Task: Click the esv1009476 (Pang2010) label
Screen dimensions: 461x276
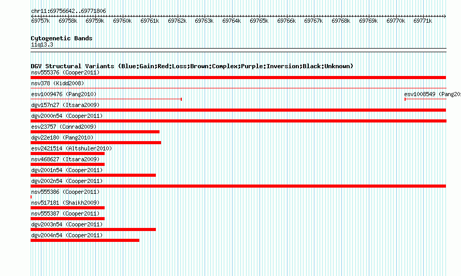Action: pos(64,94)
